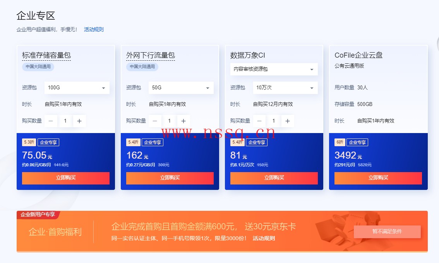Click quantity field of 外网下行流量包
This screenshot has height=263, width=439.
click(169, 121)
